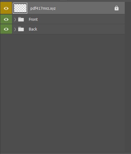Click the layers panel vertical scrollbar track
Viewport: 131px width, 154px height.
(128, 77)
